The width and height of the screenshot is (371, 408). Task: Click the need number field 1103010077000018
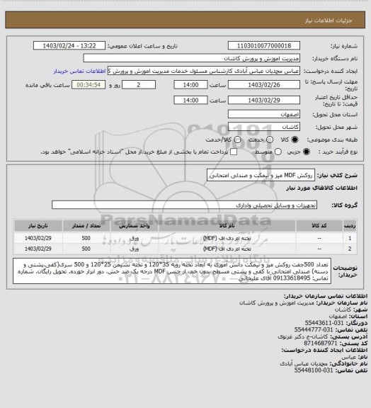pos(264,46)
